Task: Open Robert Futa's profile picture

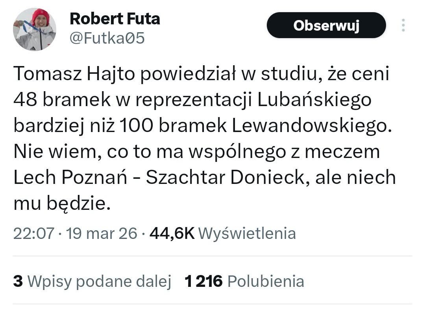Action: [35, 29]
